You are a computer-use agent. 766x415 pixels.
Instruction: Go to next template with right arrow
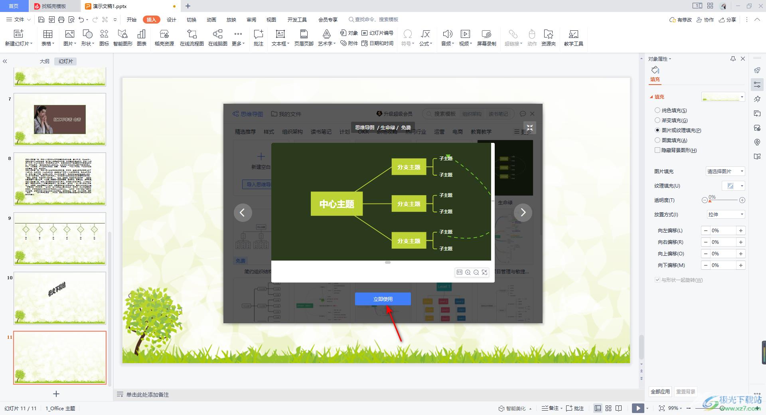click(x=523, y=213)
